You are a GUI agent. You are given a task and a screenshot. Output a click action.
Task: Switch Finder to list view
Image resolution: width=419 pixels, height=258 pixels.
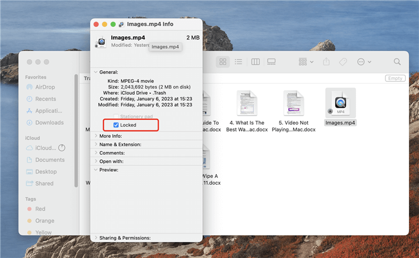coord(239,62)
